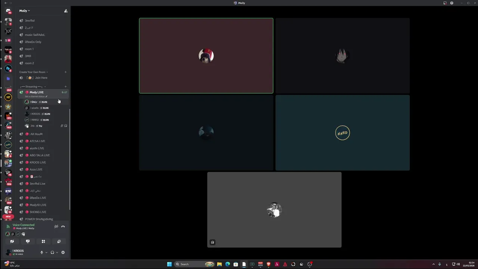Select user ! NNKD in voice list

click(x=46, y=120)
